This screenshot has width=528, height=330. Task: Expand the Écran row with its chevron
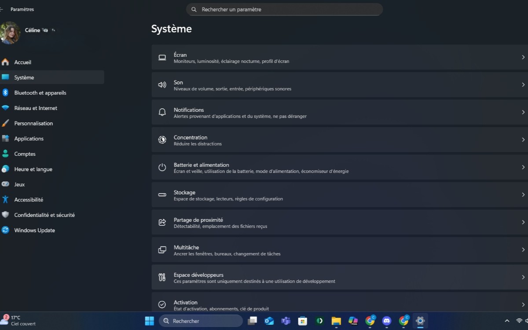[523, 57]
